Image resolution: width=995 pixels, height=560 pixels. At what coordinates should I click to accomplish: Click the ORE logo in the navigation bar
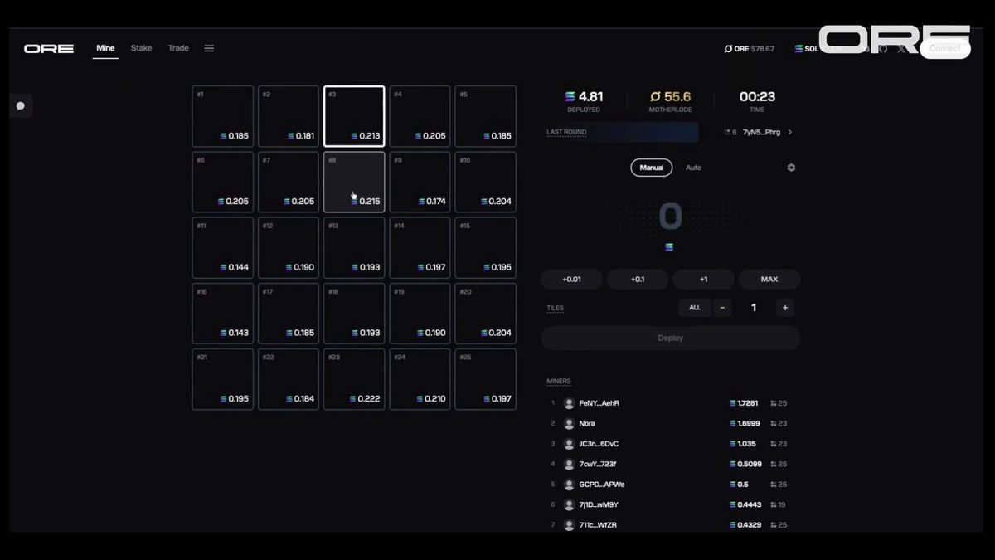coord(49,49)
